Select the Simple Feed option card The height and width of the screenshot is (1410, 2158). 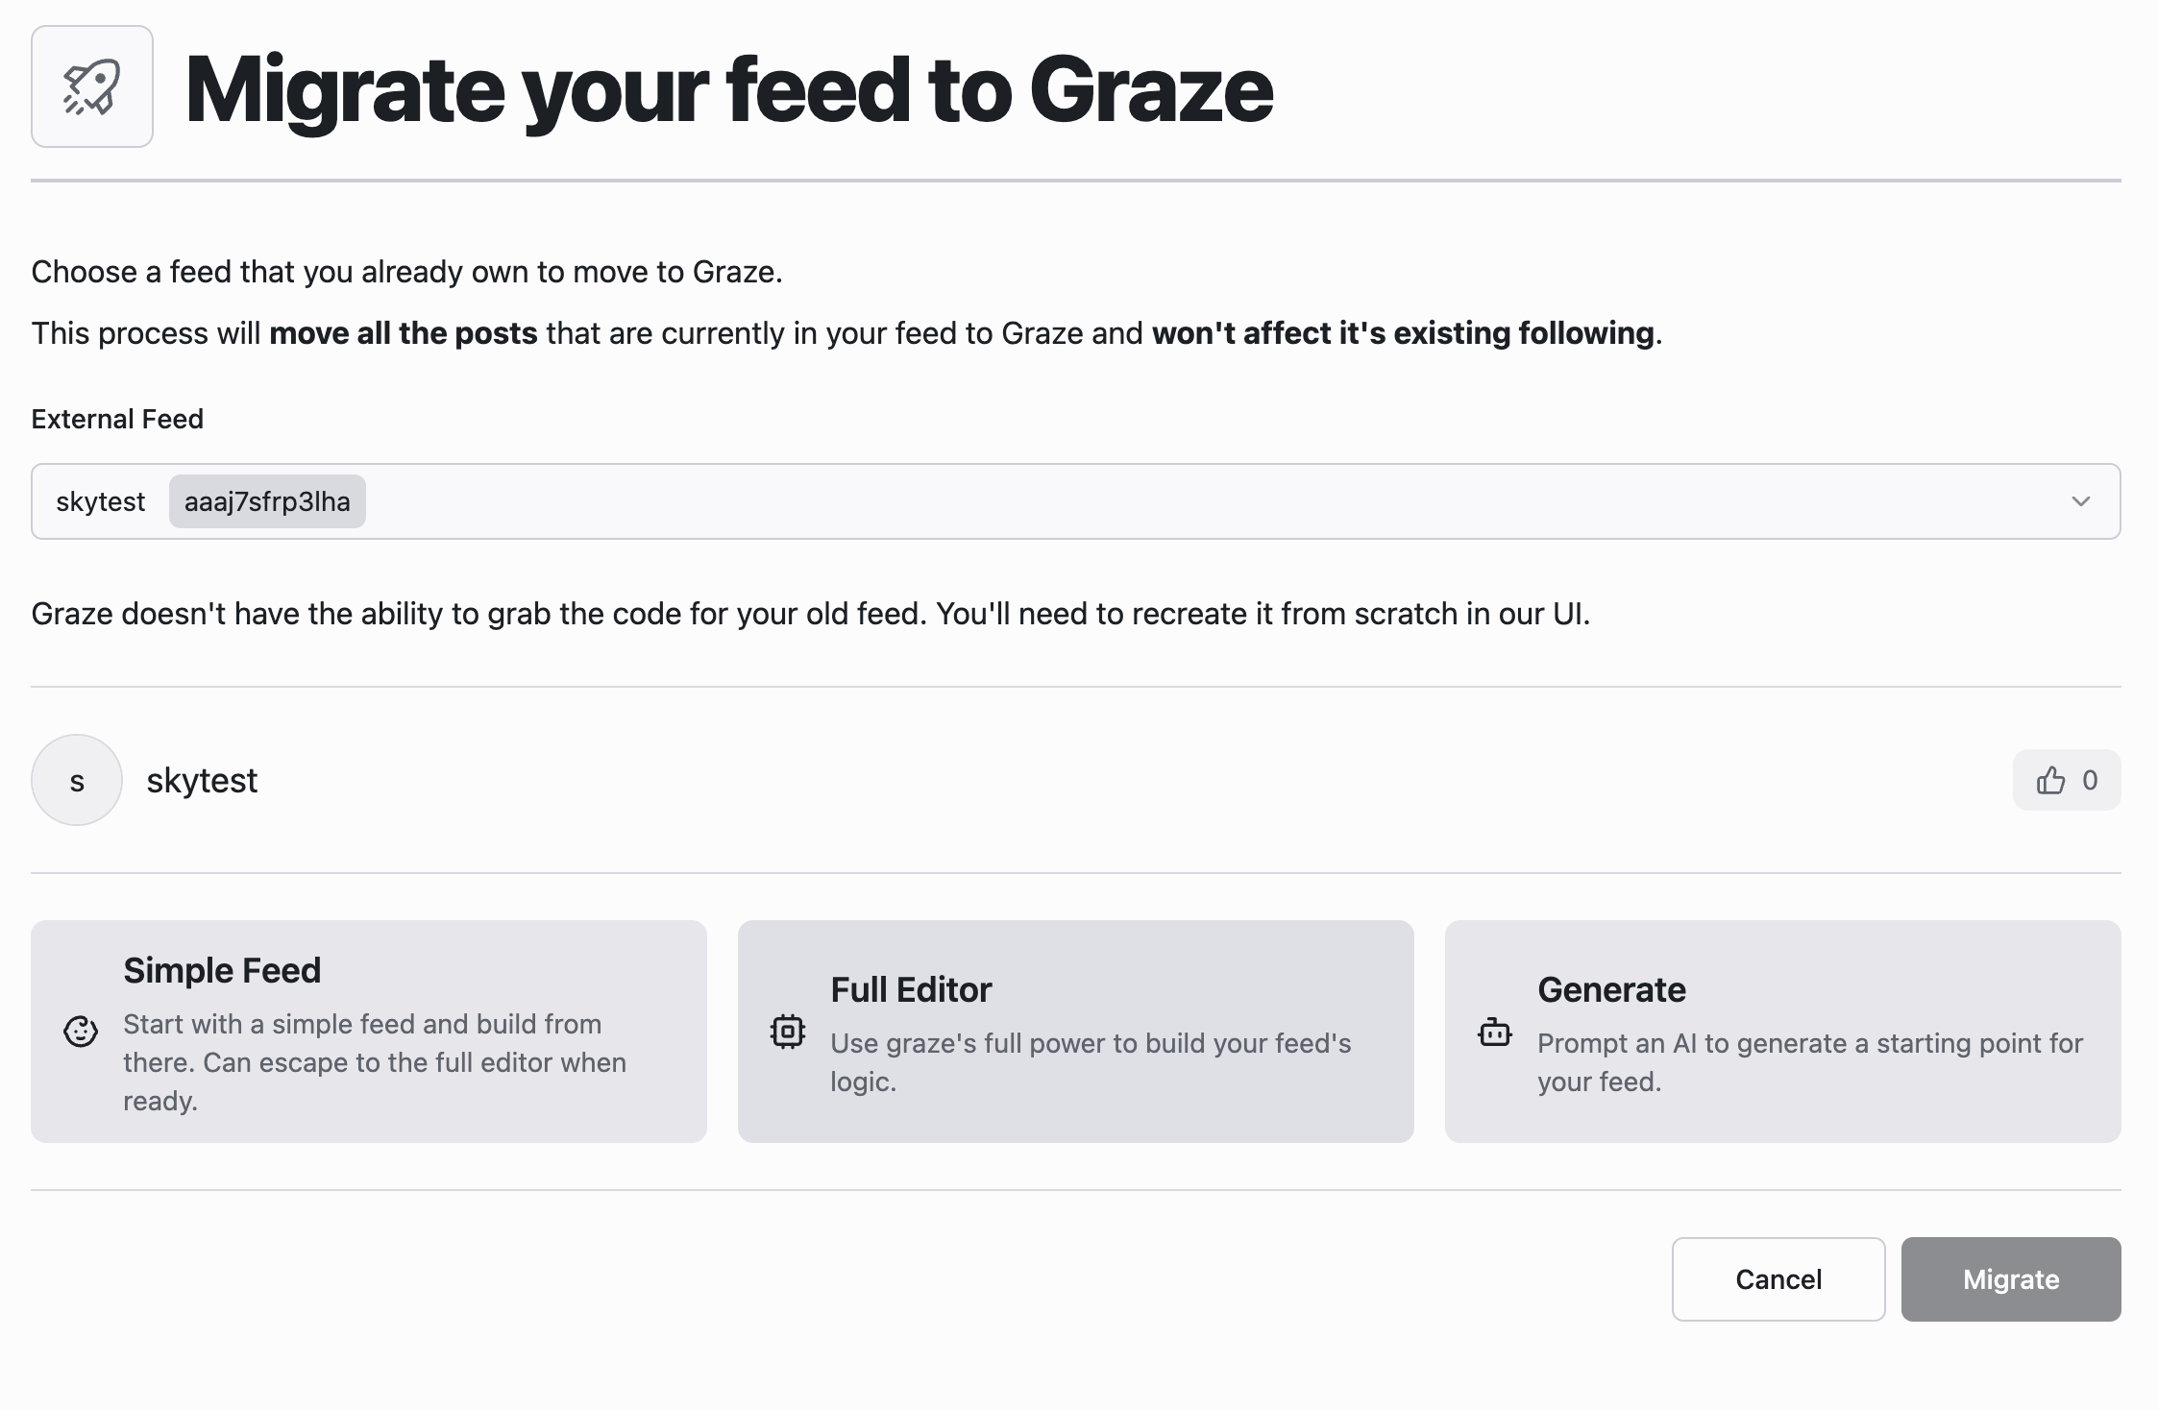[x=369, y=1032]
